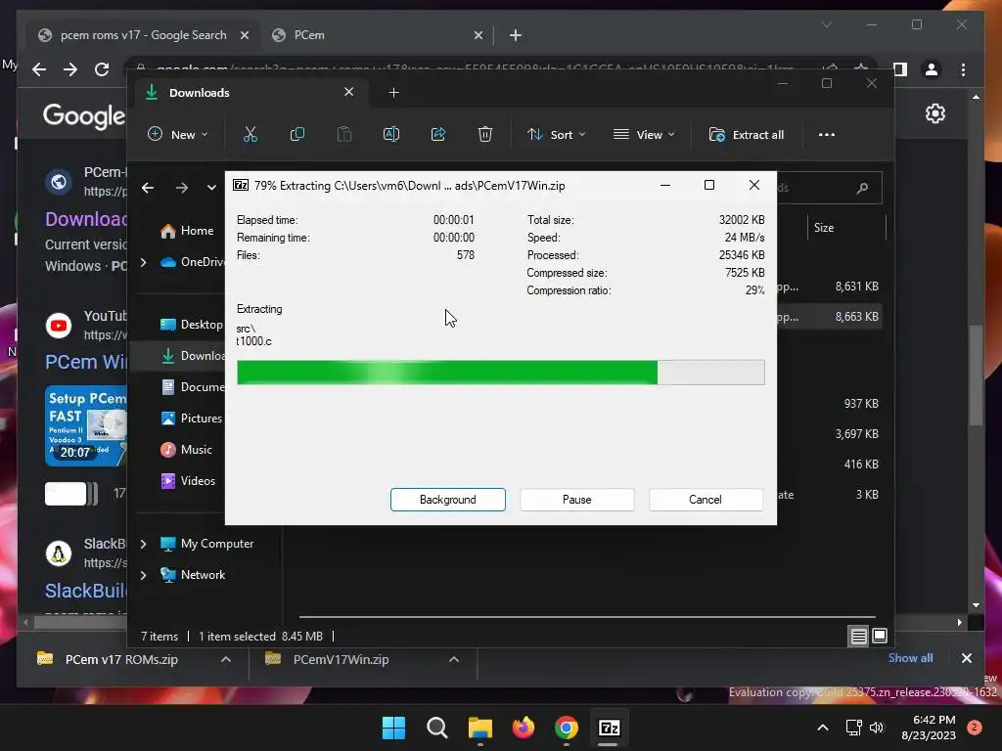Open the YouTube video thumbnail 20:07
Screen dimensions: 1002x751
[86, 425]
